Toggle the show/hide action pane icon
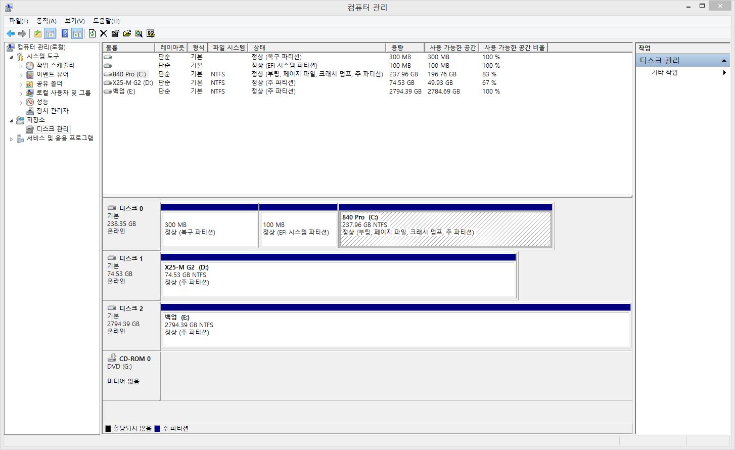735x450 pixels. coord(77,33)
